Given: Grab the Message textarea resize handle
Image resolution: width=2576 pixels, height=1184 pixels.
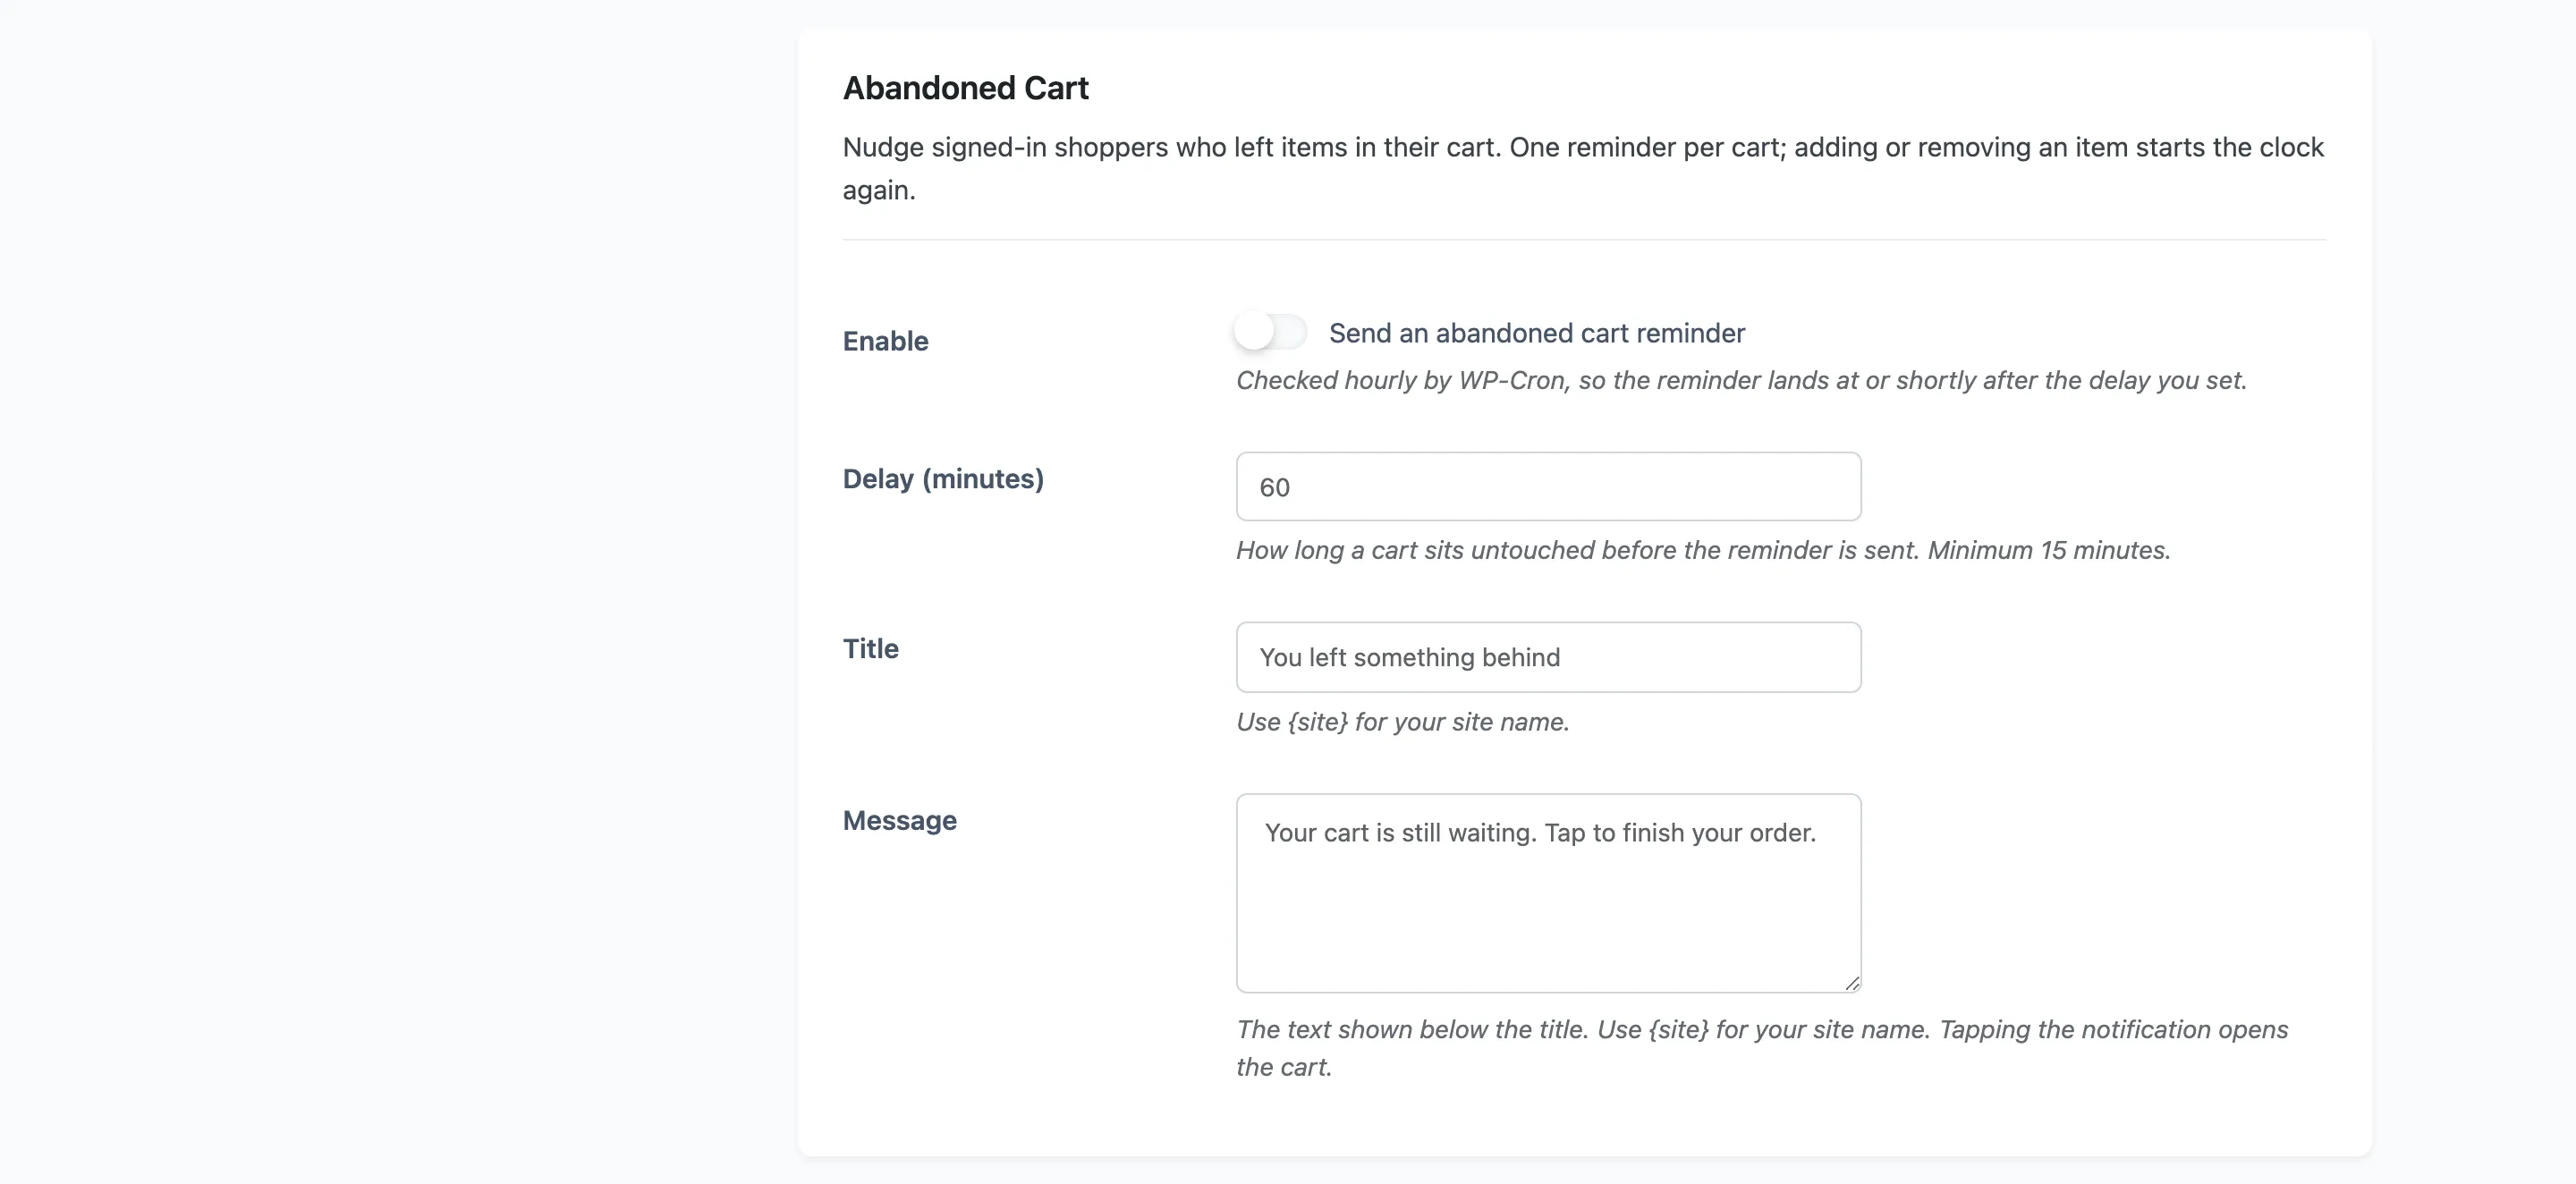Looking at the screenshot, I should (1851, 983).
